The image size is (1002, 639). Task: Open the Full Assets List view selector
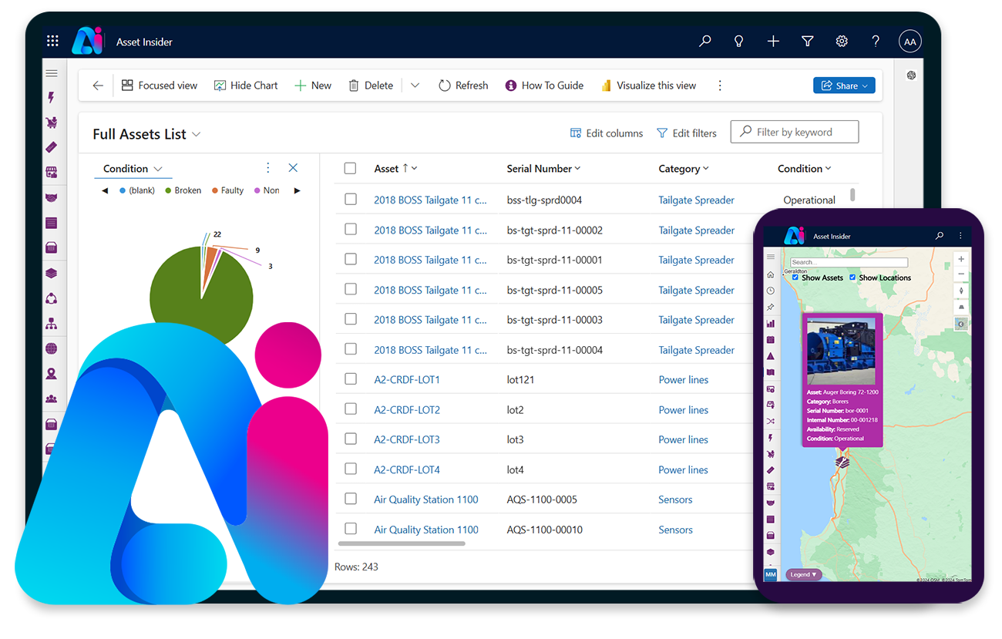[146, 134]
